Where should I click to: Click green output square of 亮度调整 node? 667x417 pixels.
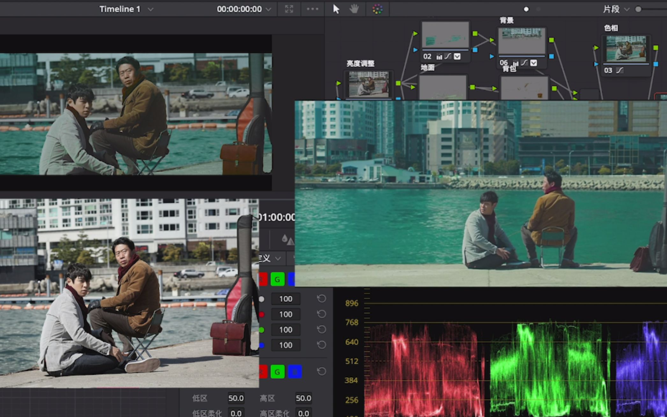pyautogui.click(x=398, y=83)
